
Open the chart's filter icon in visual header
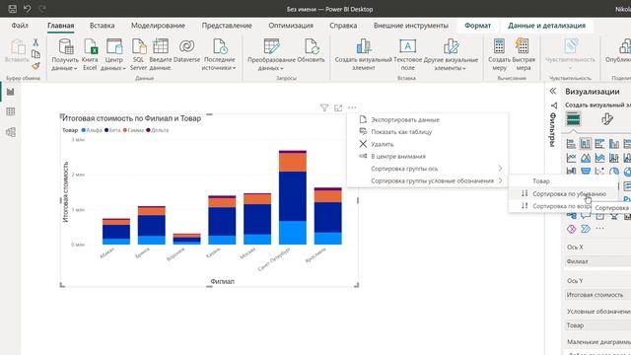(324, 107)
